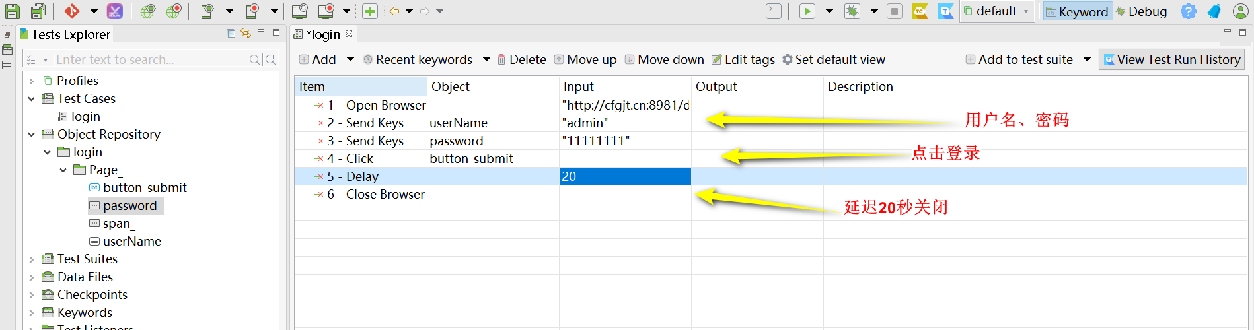Open Debug run dropdown arrow
1254x330 pixels.
pos(874,11)
